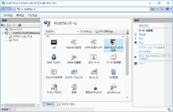
Task: Click feature list scroll down arrow
Action: (127, 97)
